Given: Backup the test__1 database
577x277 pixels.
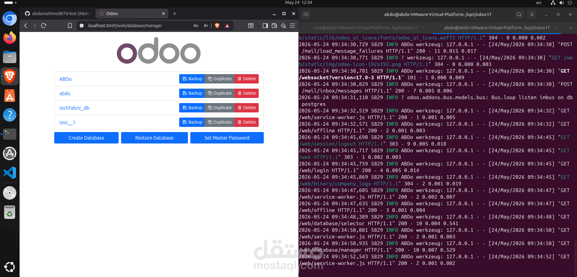Looking at the screenshot, I should point(192,122).
